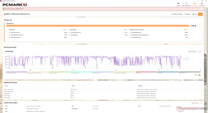This screenshot has width=208, height=113.
Task: Click Digital Content Creation group heading
Action: [137, 30]
